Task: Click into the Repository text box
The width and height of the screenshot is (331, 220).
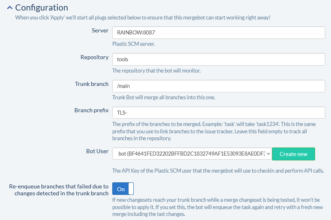Action: pos(218,59)
